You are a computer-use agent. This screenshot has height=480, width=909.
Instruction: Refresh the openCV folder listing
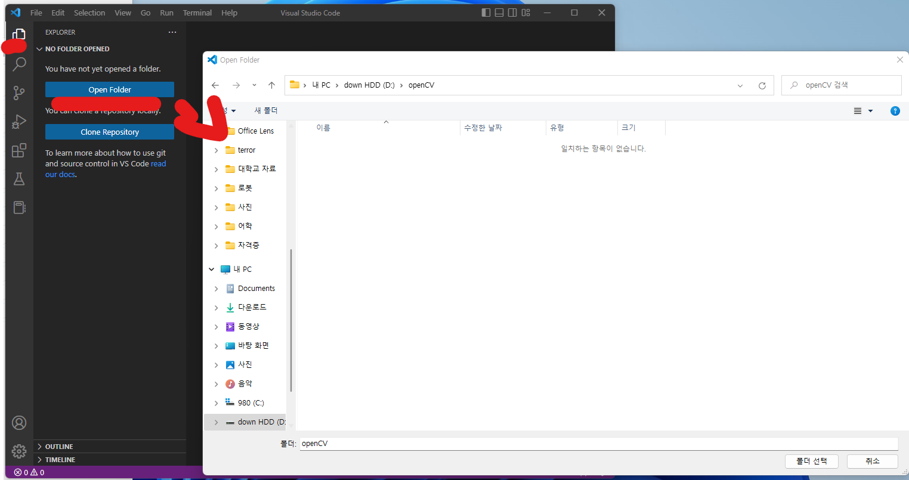pos(762,86)
